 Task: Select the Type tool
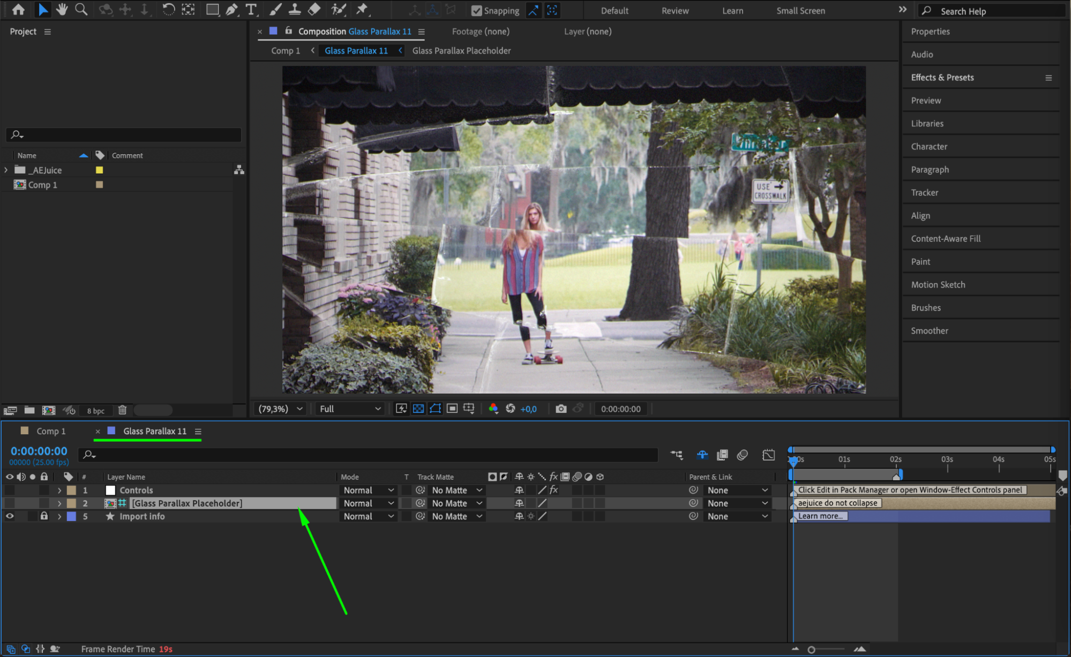click(x=251, y=10)
